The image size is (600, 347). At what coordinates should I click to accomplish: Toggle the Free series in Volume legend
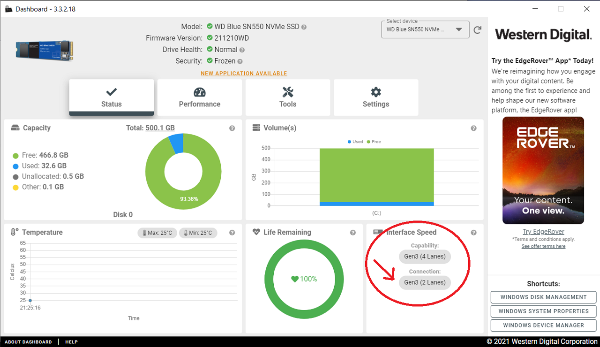coord(373,141)
